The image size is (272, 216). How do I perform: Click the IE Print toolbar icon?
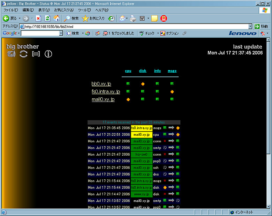pyautogui.click(x=133, y=18)
